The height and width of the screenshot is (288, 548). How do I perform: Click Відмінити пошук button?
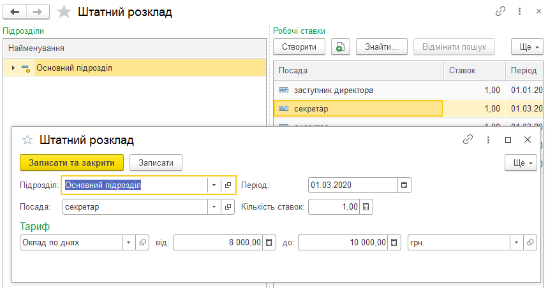454,47
